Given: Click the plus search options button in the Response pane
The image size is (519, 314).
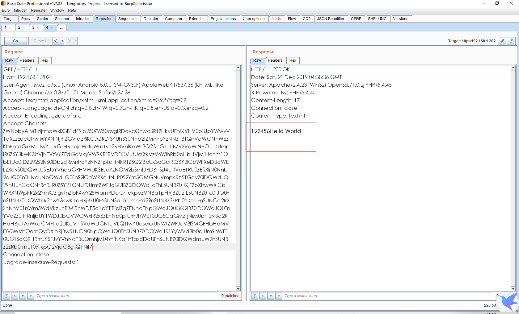Looking at the screenshot, I should 271,296.
